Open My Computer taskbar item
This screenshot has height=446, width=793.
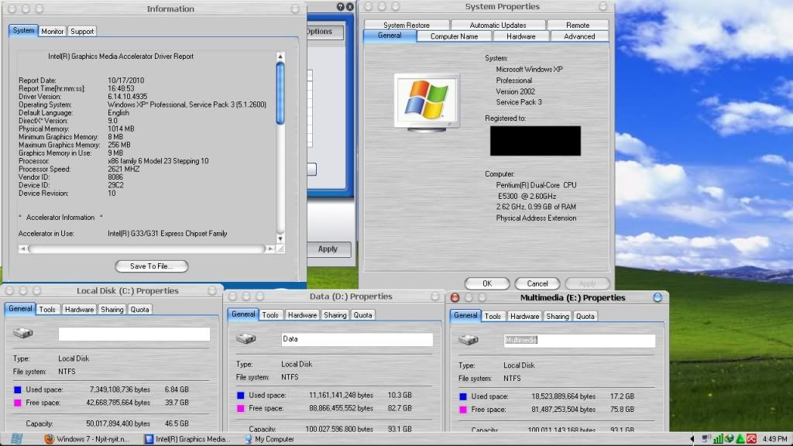(x=269, y=439)
